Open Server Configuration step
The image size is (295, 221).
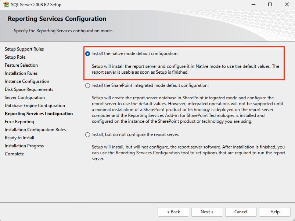point(25,97)
